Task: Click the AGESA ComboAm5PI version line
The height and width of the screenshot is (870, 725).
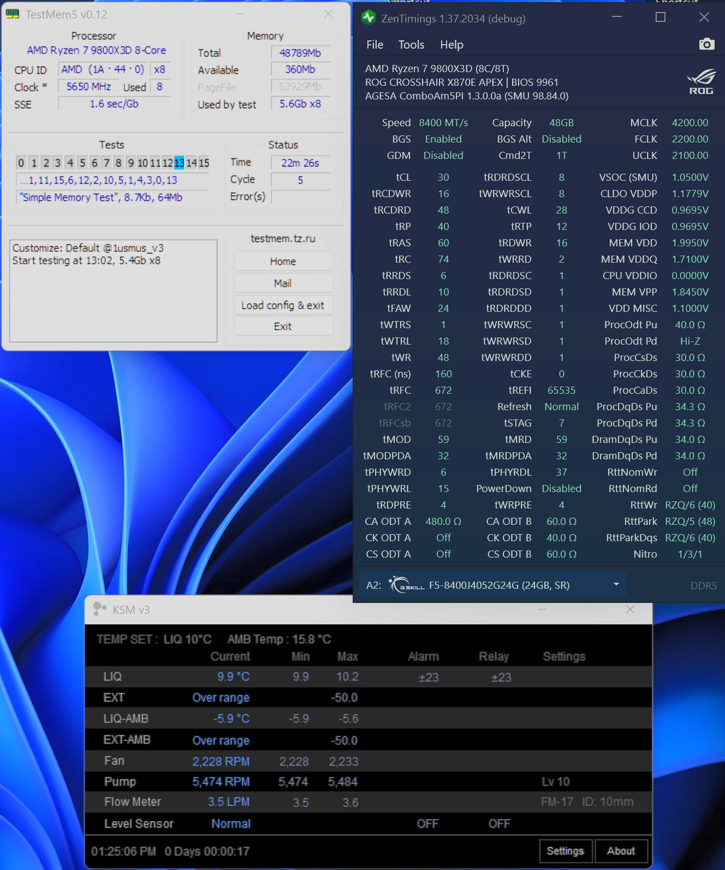Action: coord(467,96)
